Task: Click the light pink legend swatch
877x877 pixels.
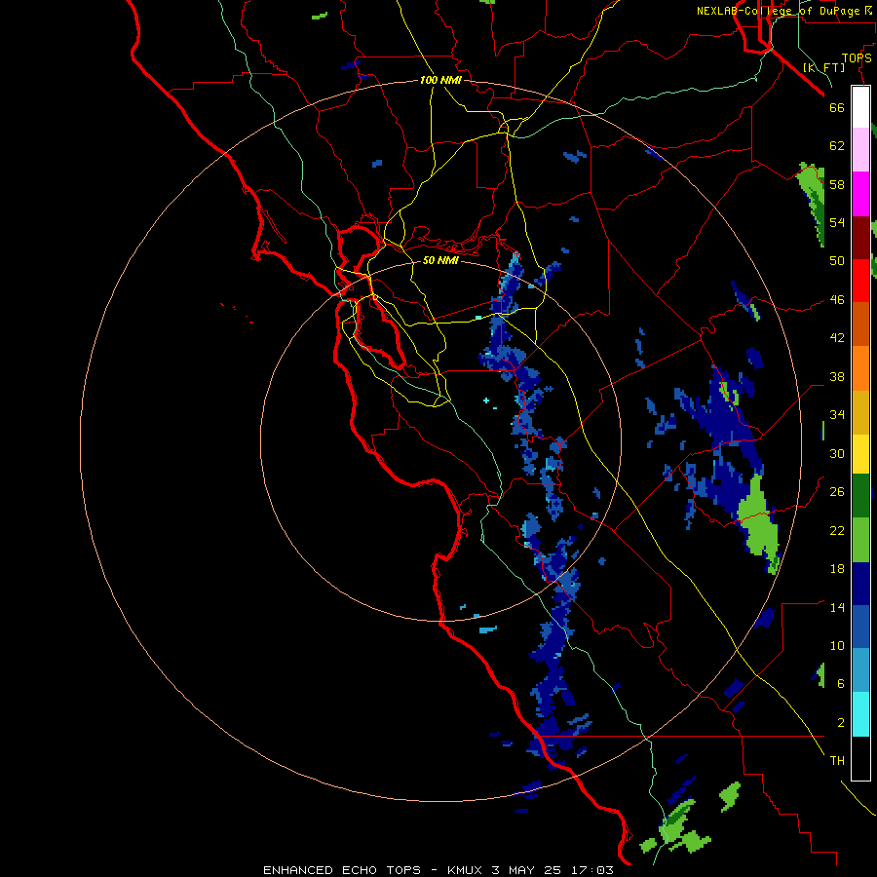Action: (860, 149)
